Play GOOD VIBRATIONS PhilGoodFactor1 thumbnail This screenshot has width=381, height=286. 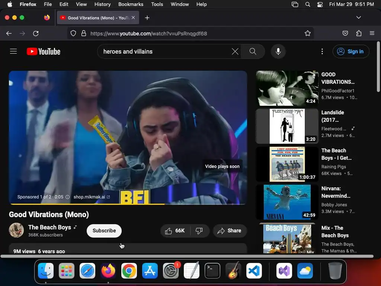287,88
